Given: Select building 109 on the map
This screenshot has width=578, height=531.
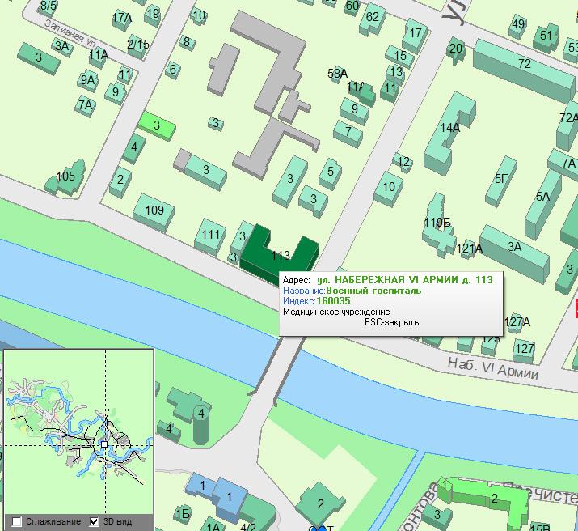Looking at the screenshot, I should pyautogui.click(x=154, y=210).
